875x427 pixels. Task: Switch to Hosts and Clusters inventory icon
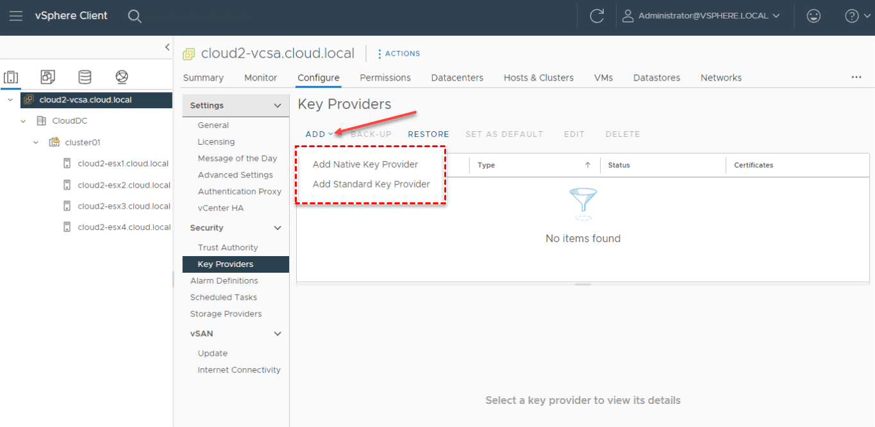tap(11, 77)
